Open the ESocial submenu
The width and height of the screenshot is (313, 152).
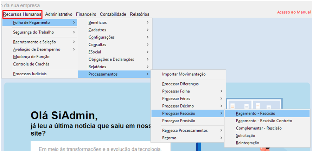(x=115, y=52)
